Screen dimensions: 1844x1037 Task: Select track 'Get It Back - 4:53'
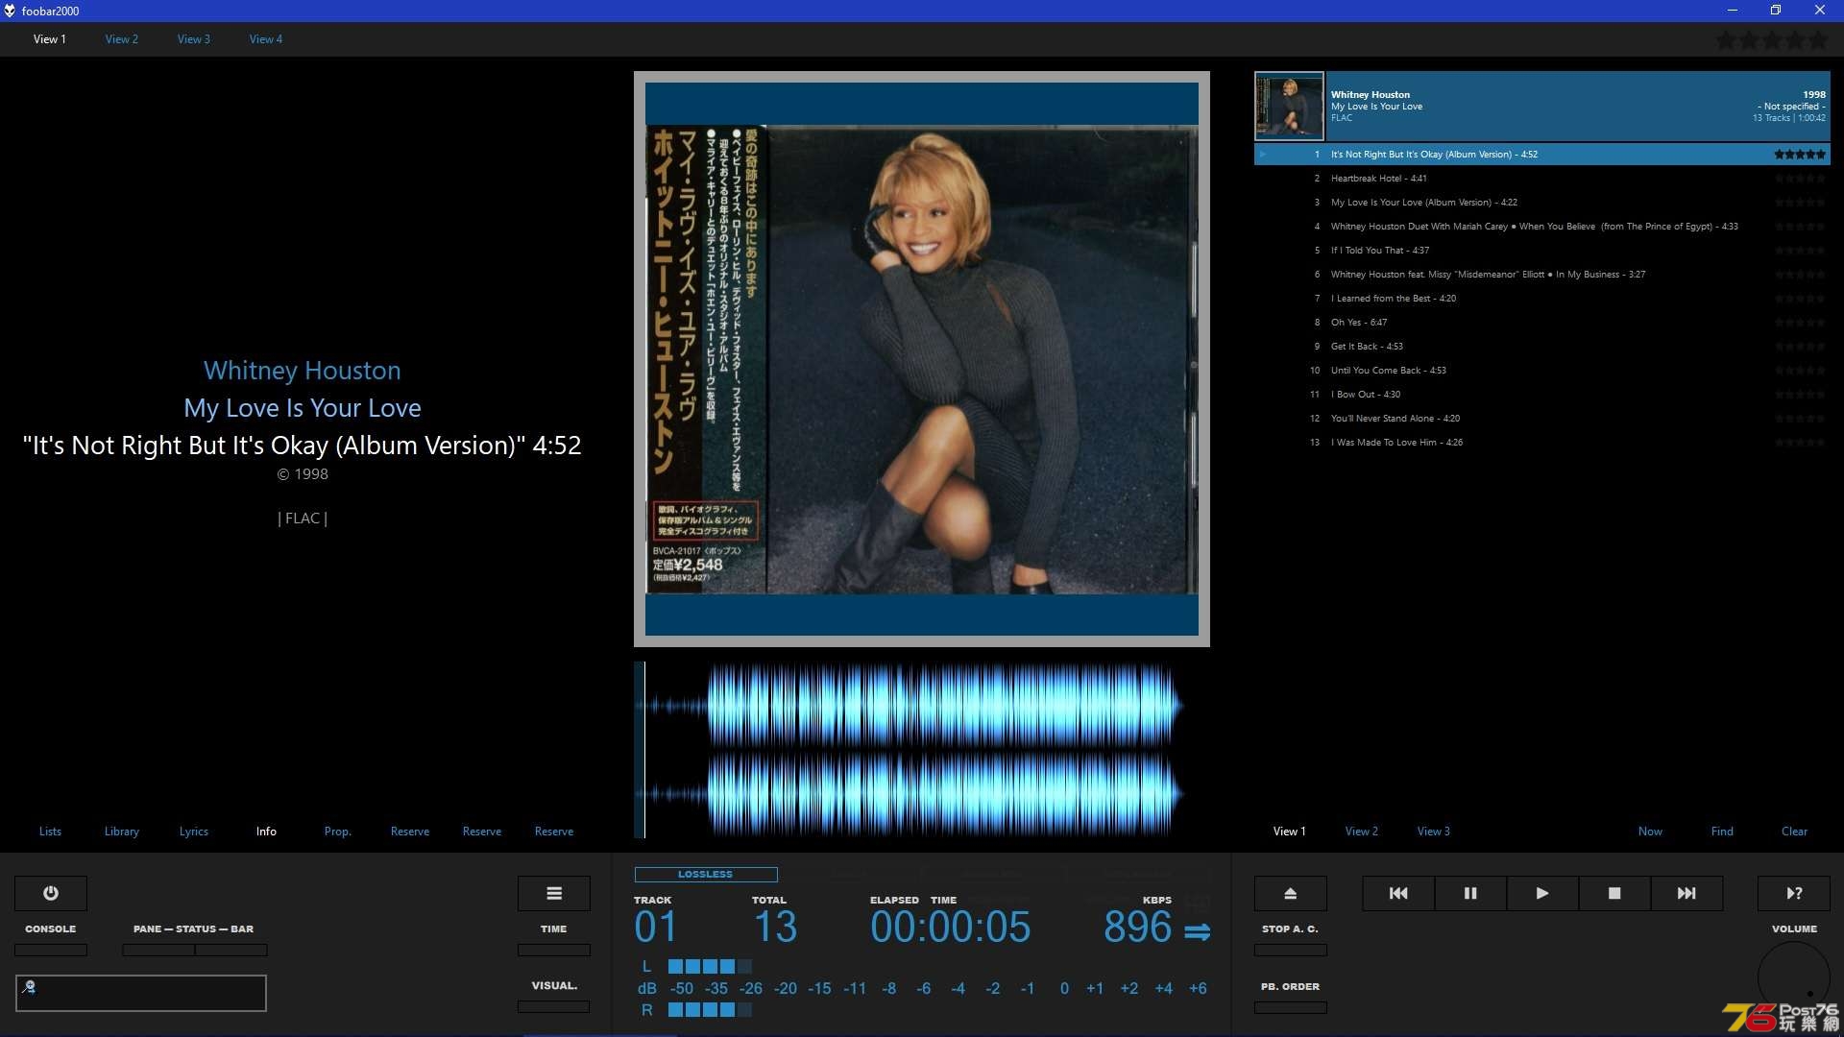coord(1542,347)
